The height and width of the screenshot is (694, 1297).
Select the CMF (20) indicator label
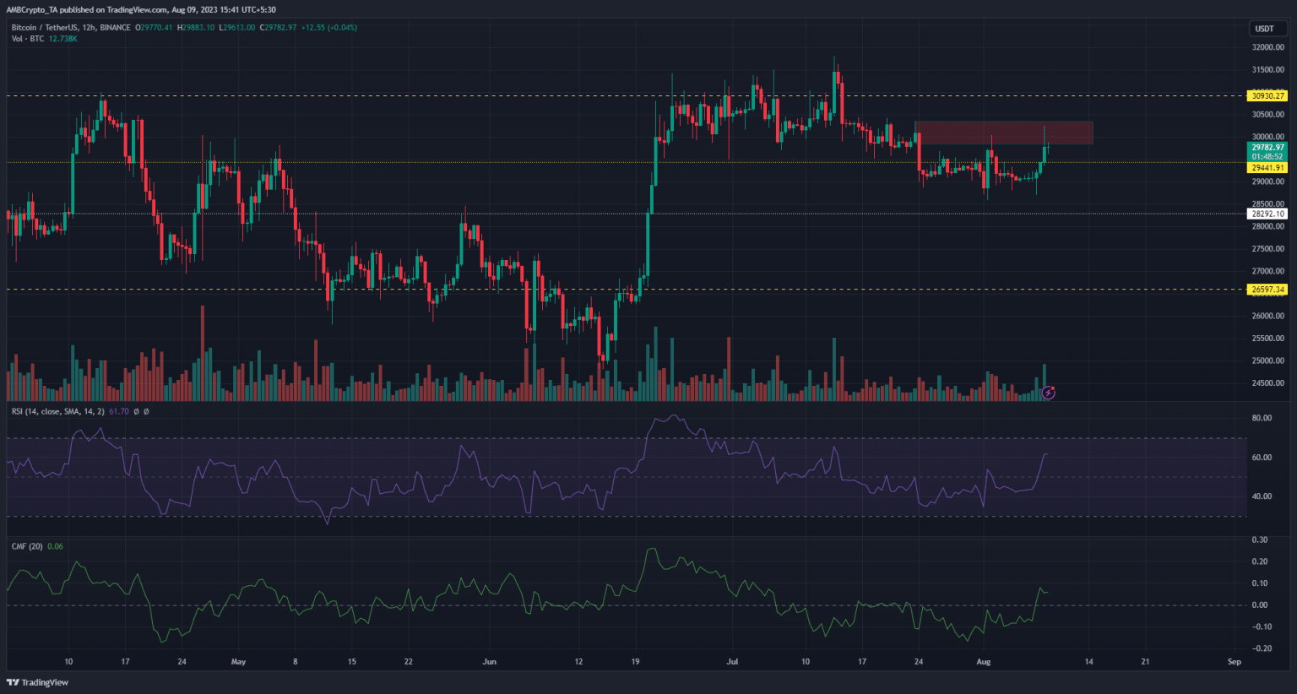25,545
